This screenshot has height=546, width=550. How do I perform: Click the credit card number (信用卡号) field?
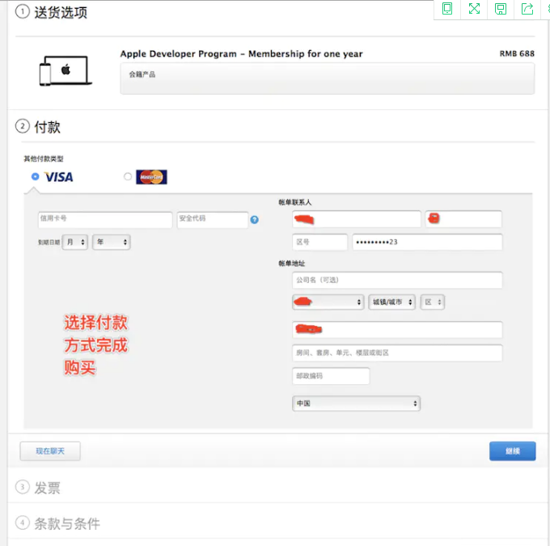pyautogui.click(x=105, y=220)
